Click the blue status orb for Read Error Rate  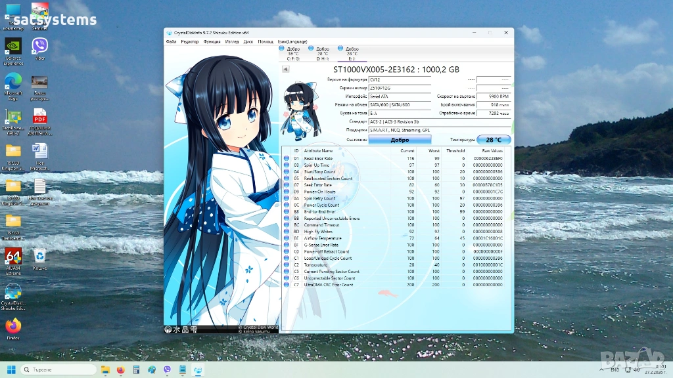[287, 159]
